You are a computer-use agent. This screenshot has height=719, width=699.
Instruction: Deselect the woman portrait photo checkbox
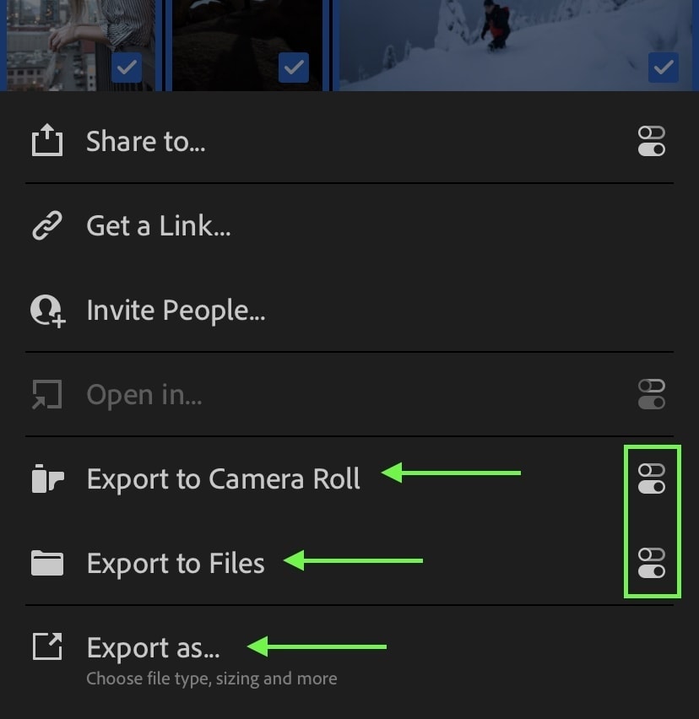tap(127, 68)
